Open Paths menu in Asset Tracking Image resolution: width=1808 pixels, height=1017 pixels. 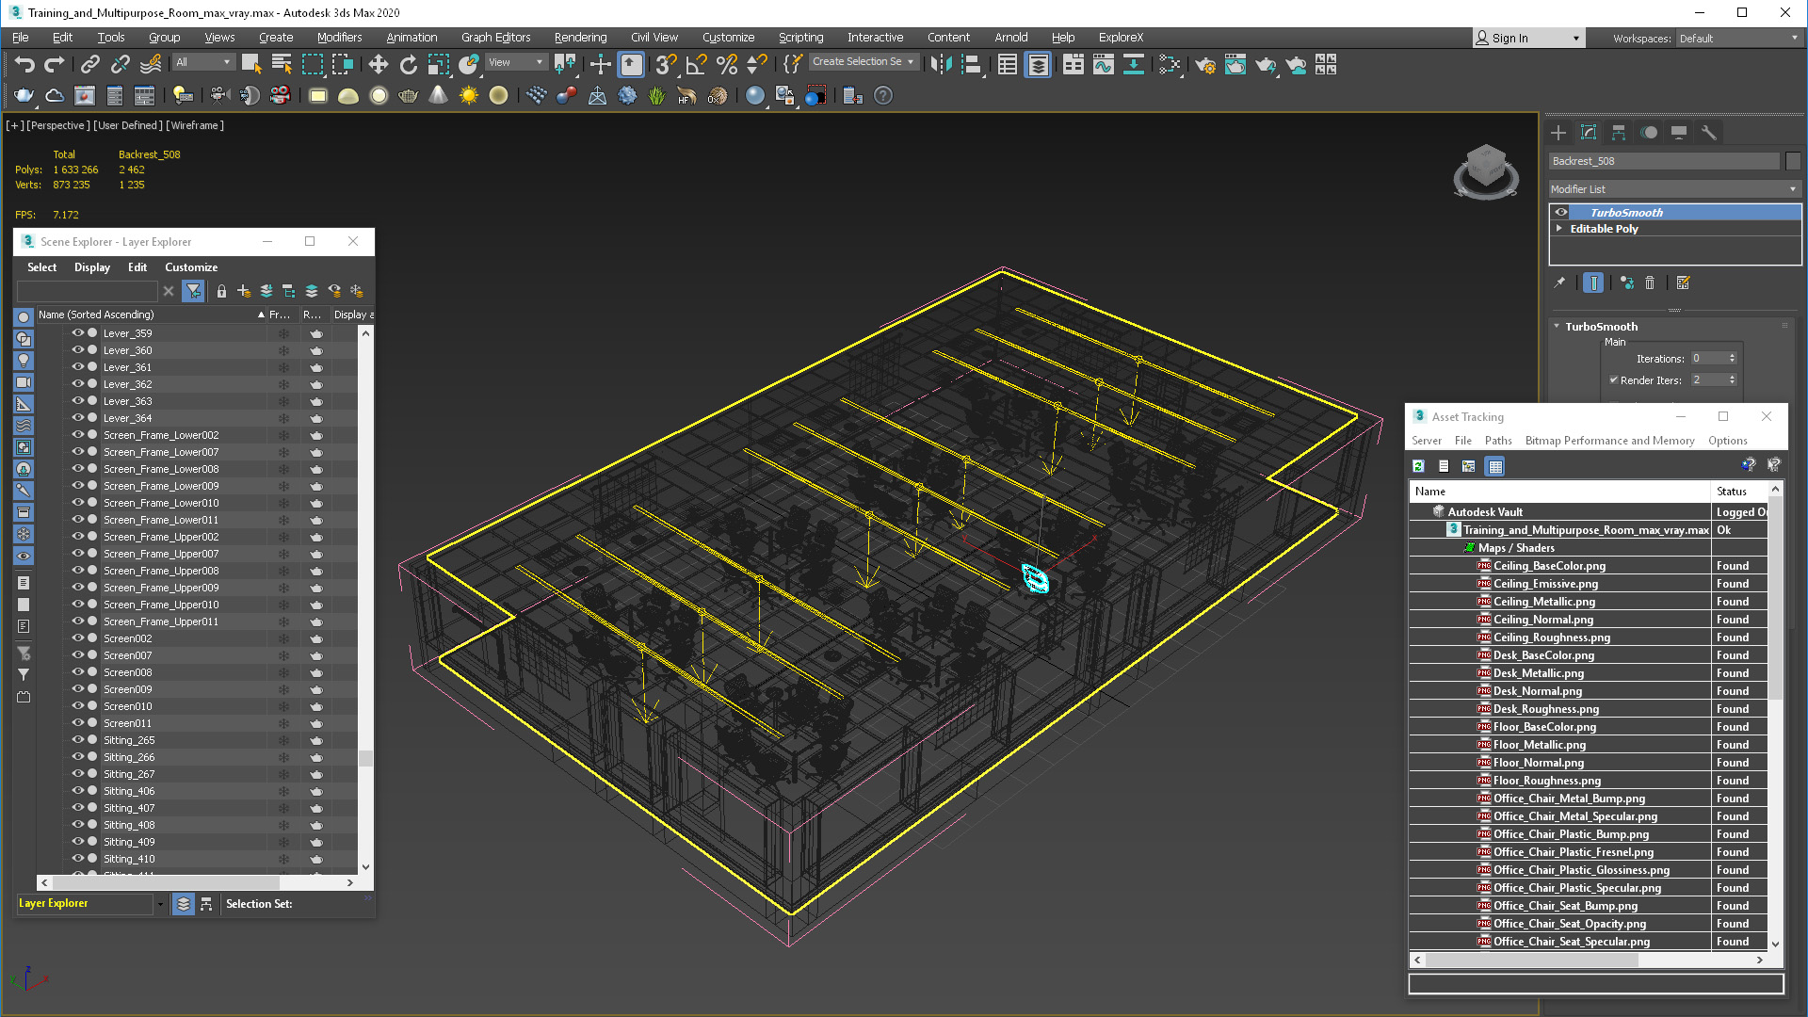click(x=1498, y=441)
